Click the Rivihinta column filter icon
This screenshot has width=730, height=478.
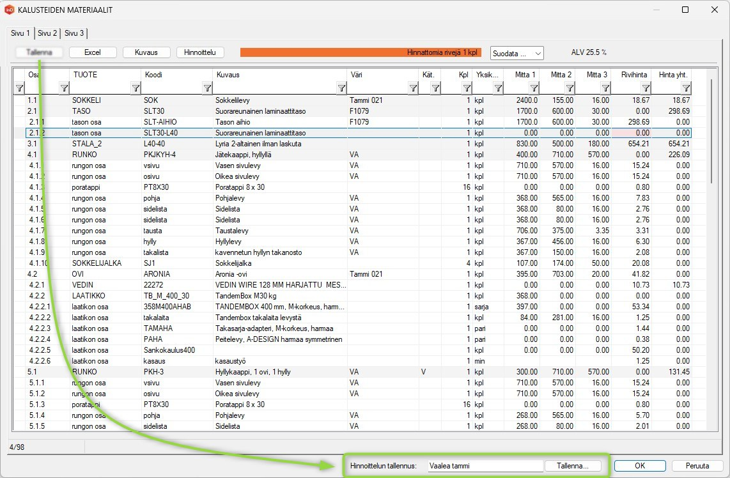coord(646,88)
